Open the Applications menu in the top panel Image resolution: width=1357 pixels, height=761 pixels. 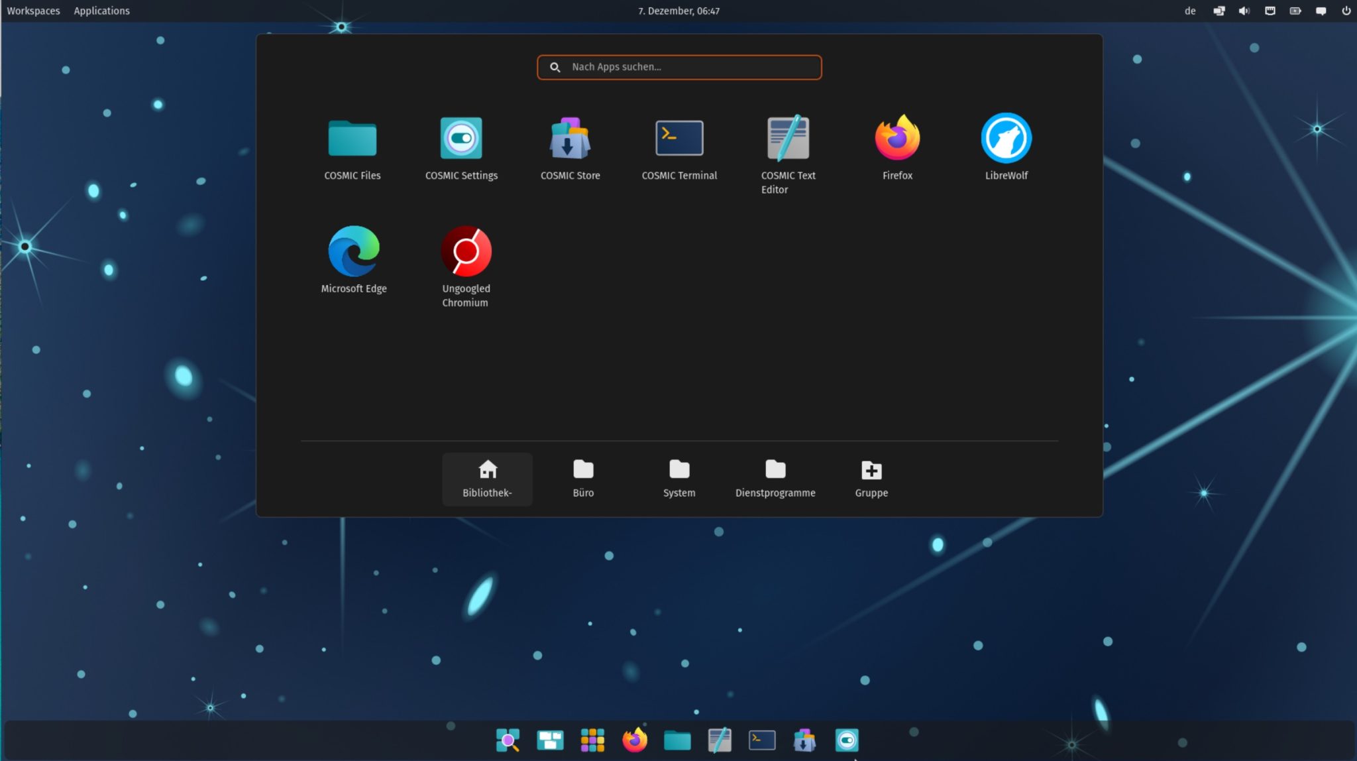pyautogui.click(x=101, y=11)
